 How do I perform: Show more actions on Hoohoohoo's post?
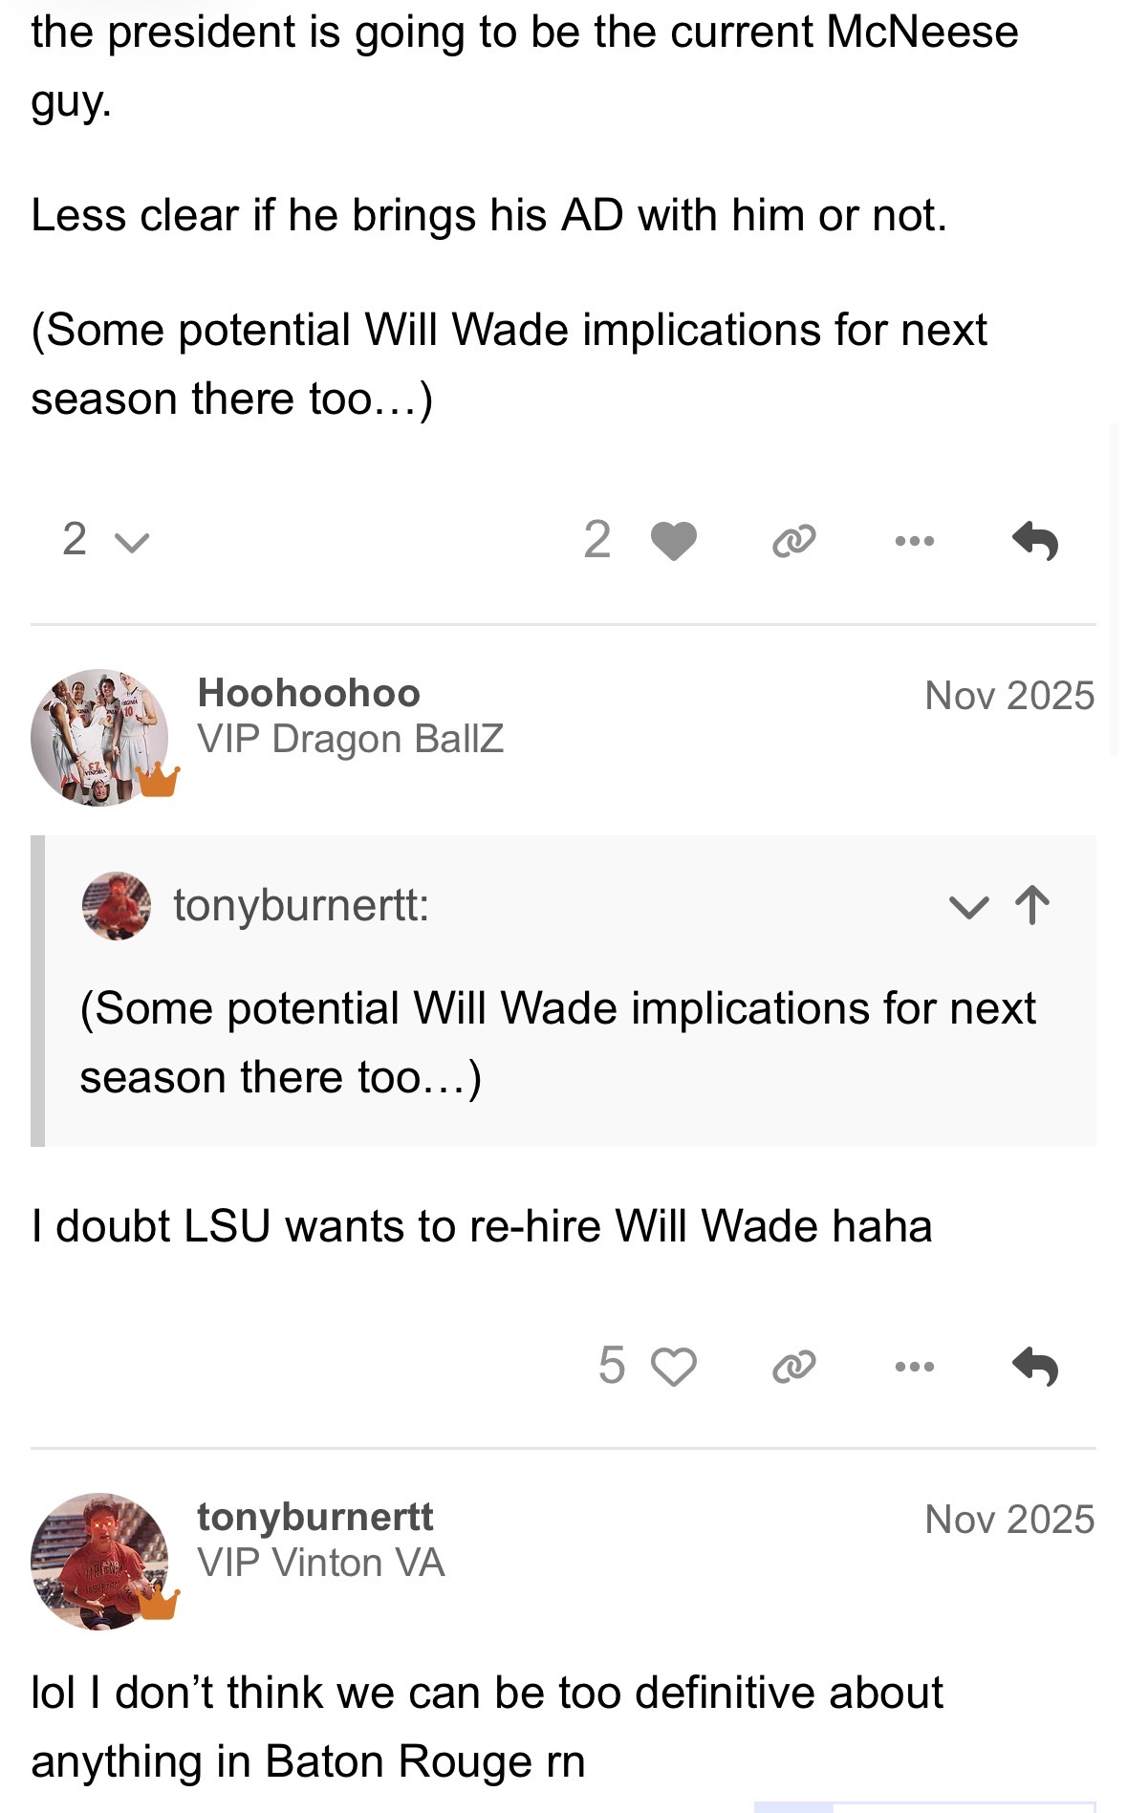[x=915, y=1367]
